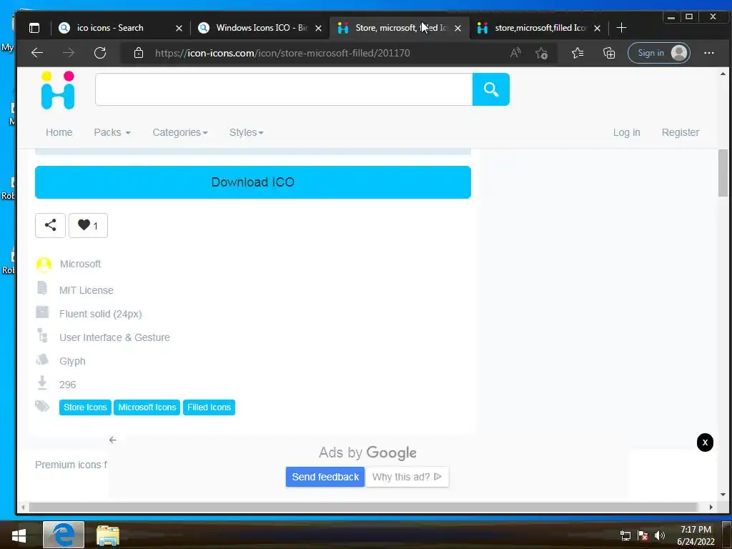Click the icon-icons site logo
This screenshot has width=732, height=549.
coord(57,90)
